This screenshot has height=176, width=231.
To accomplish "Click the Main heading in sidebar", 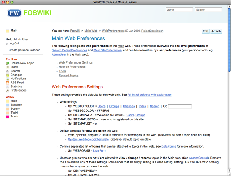I will tap(14, 31).
